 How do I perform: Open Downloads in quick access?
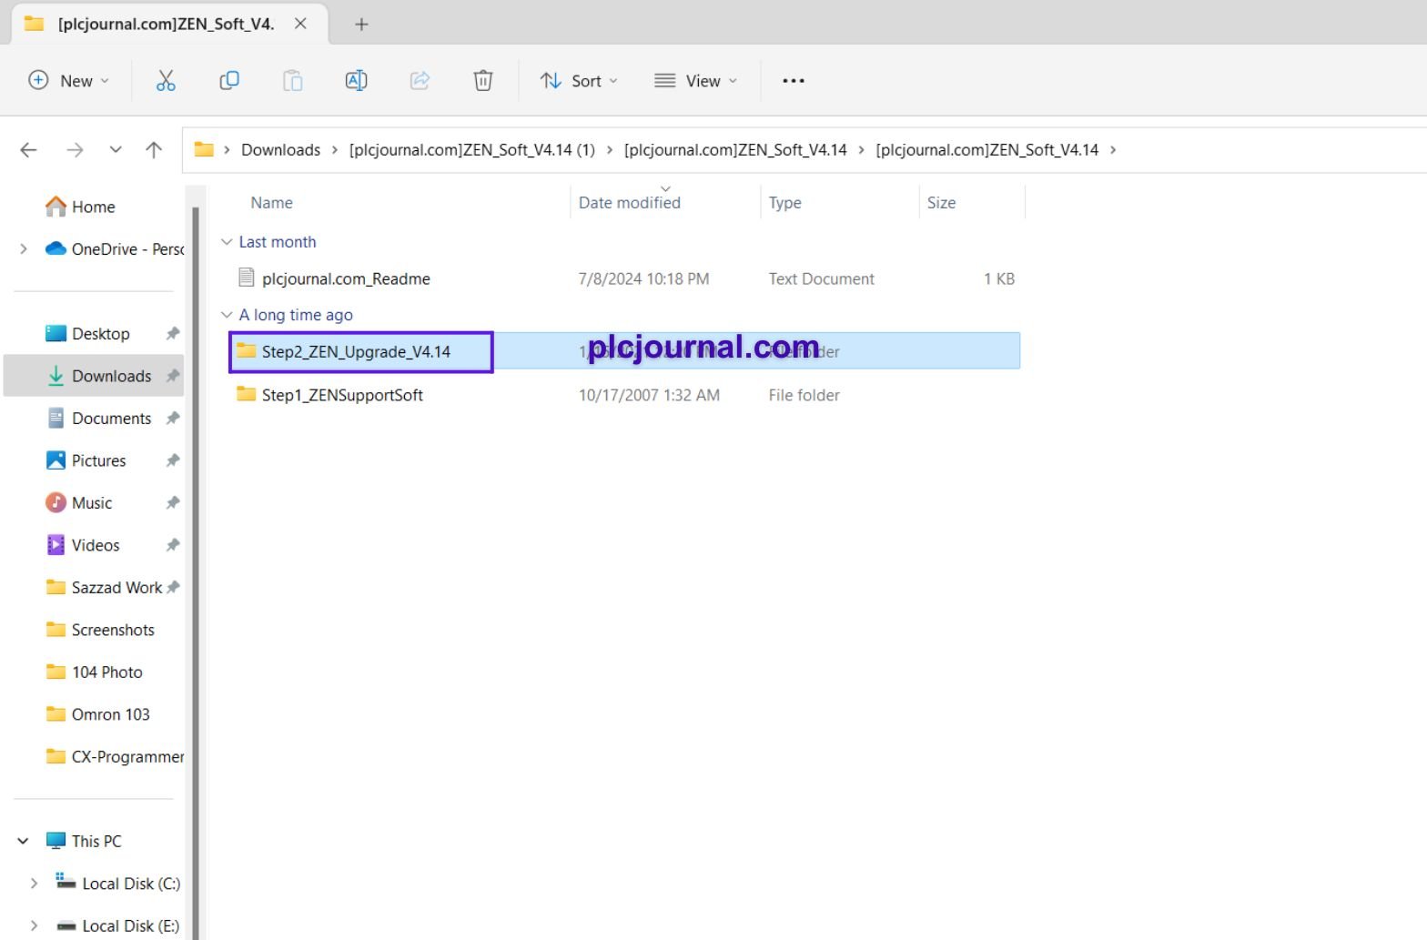[x=111, y=376]
